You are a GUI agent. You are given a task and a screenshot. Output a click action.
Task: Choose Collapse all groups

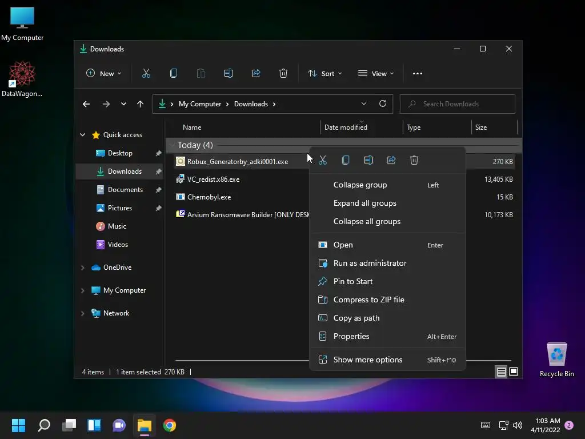387,221
